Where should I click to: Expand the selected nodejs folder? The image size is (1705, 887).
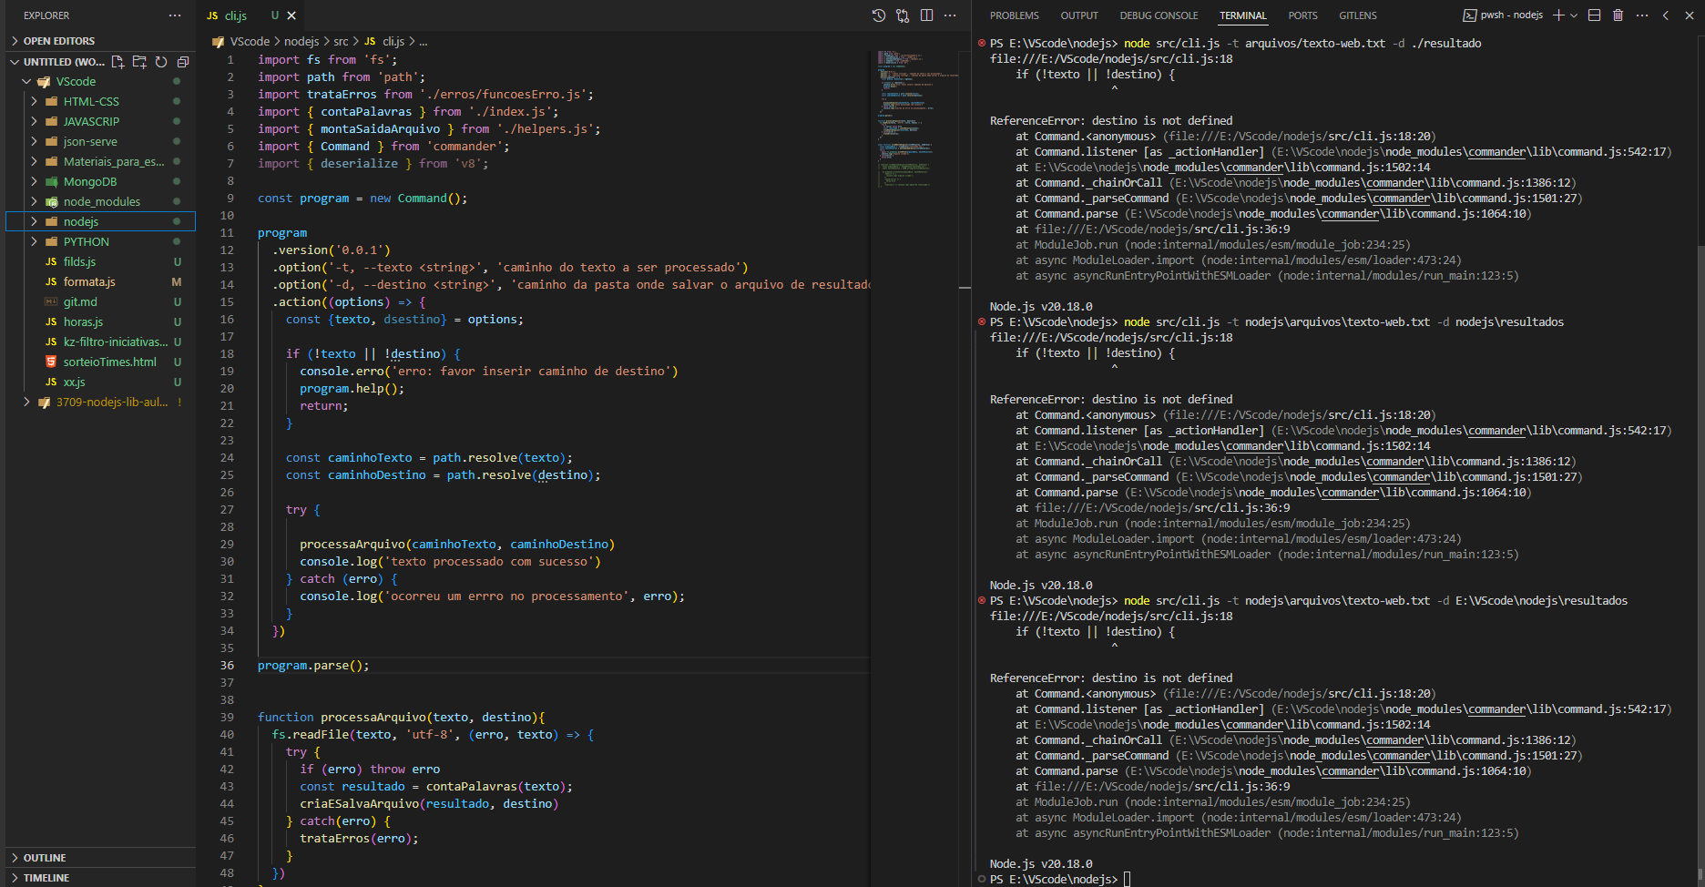100,222
